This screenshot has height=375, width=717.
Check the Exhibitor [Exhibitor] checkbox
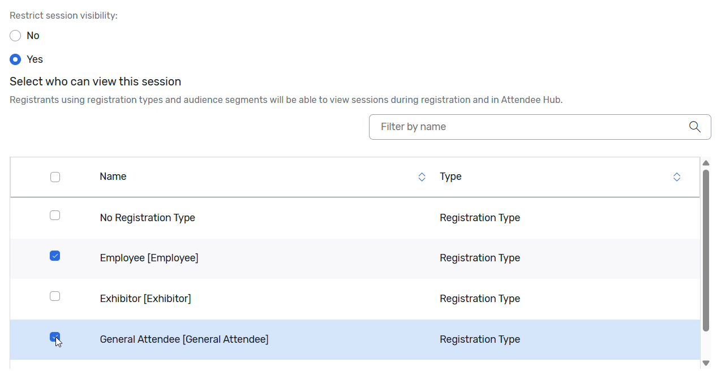point(55,296)
